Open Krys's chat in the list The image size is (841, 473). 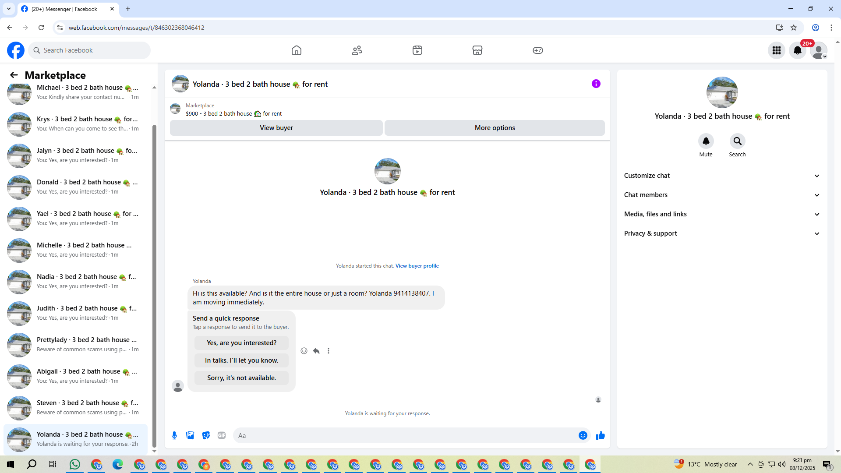click(x=75, y=124)
